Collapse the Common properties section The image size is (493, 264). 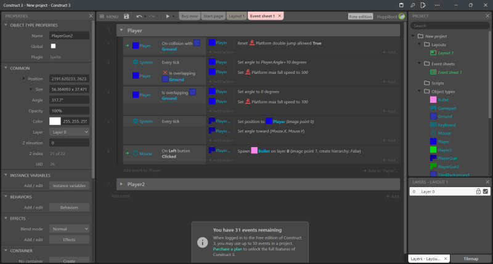point(6,68)
